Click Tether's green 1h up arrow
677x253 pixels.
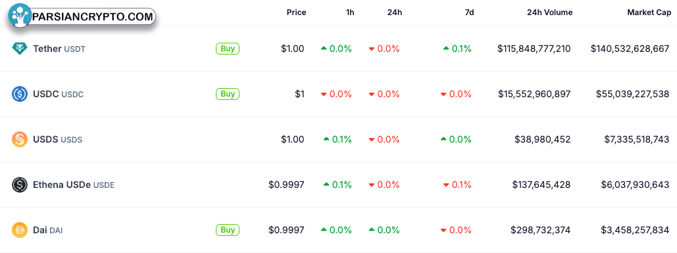324,49
